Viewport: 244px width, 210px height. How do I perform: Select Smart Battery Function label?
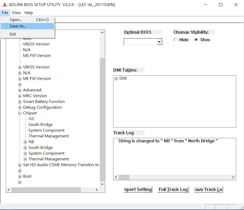coord(44,102)
